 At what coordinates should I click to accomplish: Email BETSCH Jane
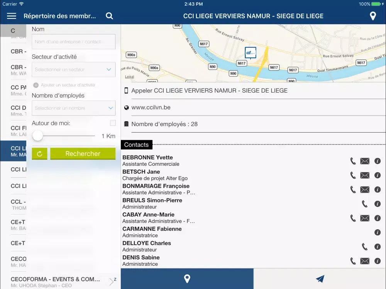tap(365, 175)
